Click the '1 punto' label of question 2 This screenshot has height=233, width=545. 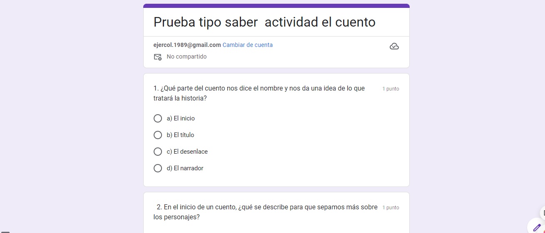tap(391, 208)
